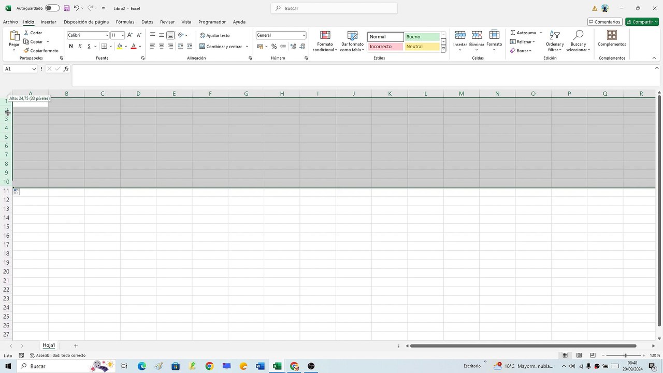This screenshot has height=373, width=663.
Task: Apply italic with the K icon
Action: [80, 46]
